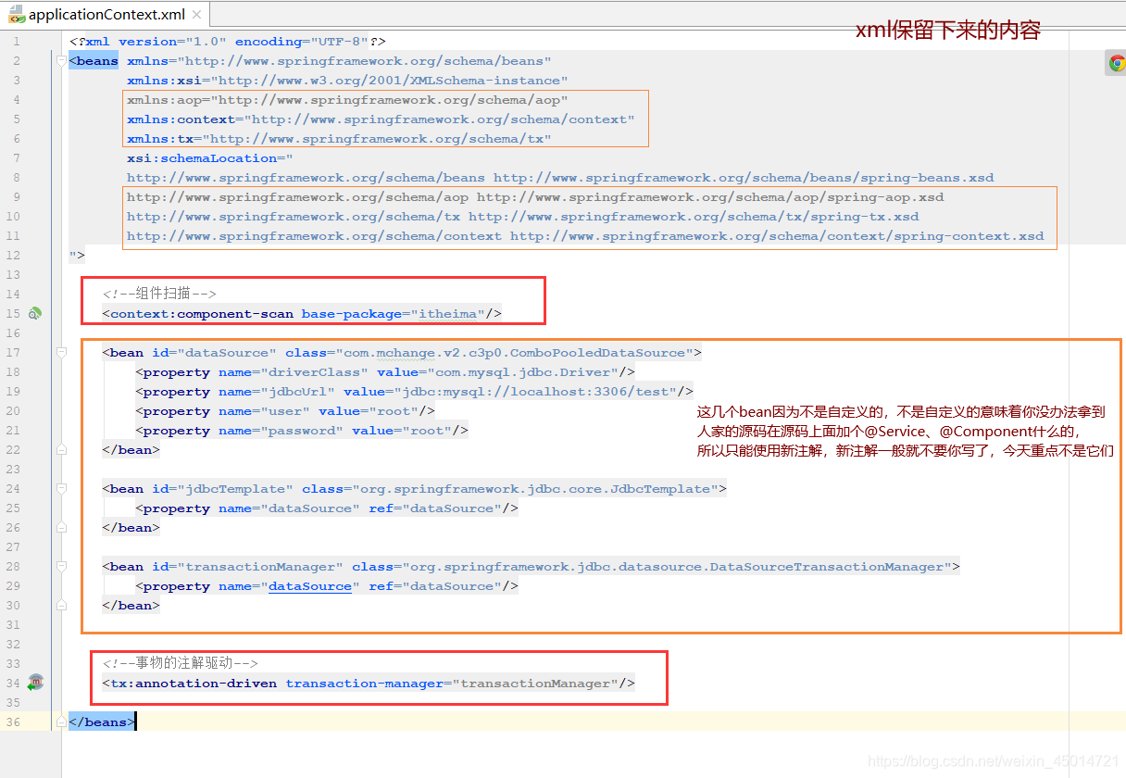Screen dimensions: 1126x778
Task: Click the ComboPooledDataSource class value
Action: (514, 353)
